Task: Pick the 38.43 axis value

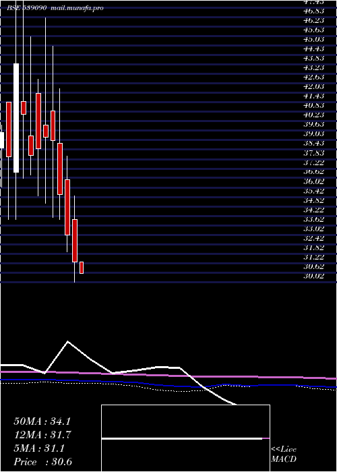Action: 314,144
